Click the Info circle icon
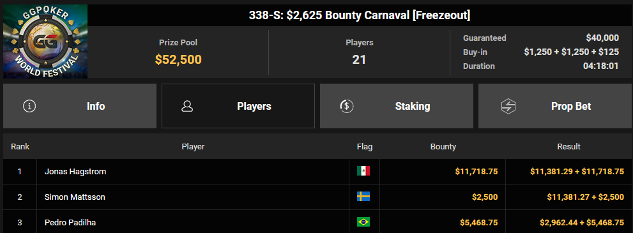This screenshot has height=233, width=633. [29, 106]
